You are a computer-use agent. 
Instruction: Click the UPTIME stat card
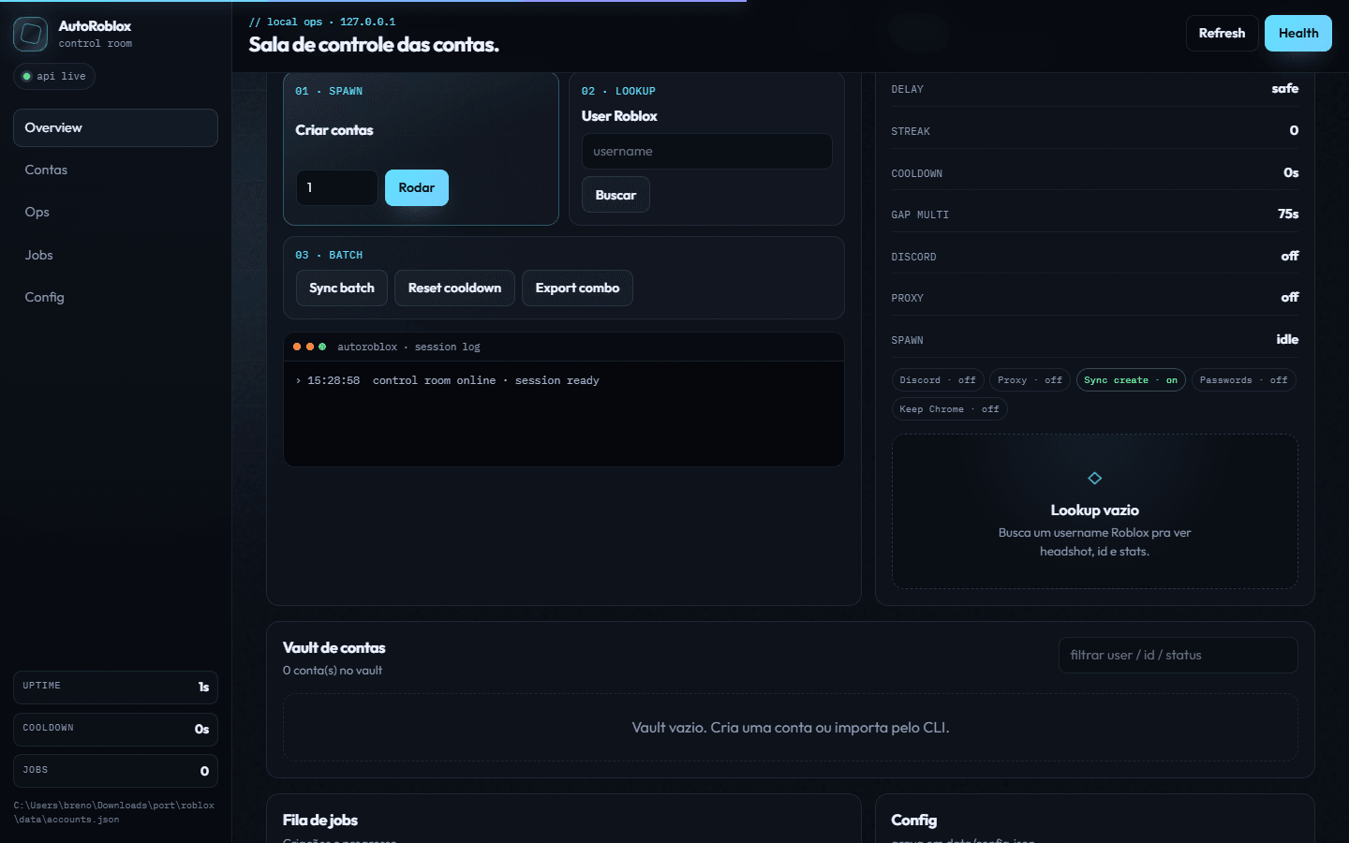[115, 687]
